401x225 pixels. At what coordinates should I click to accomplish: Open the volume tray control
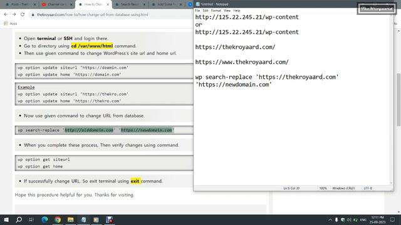coord(349,220)
